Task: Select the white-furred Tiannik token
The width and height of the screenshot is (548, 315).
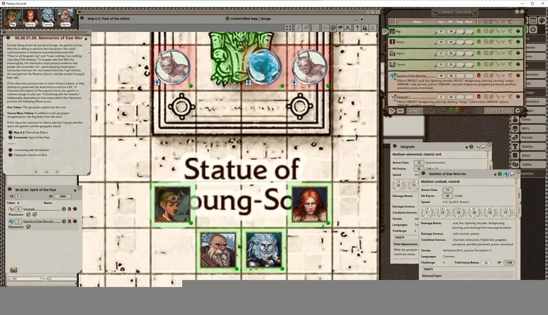Action: click(264, 250)
